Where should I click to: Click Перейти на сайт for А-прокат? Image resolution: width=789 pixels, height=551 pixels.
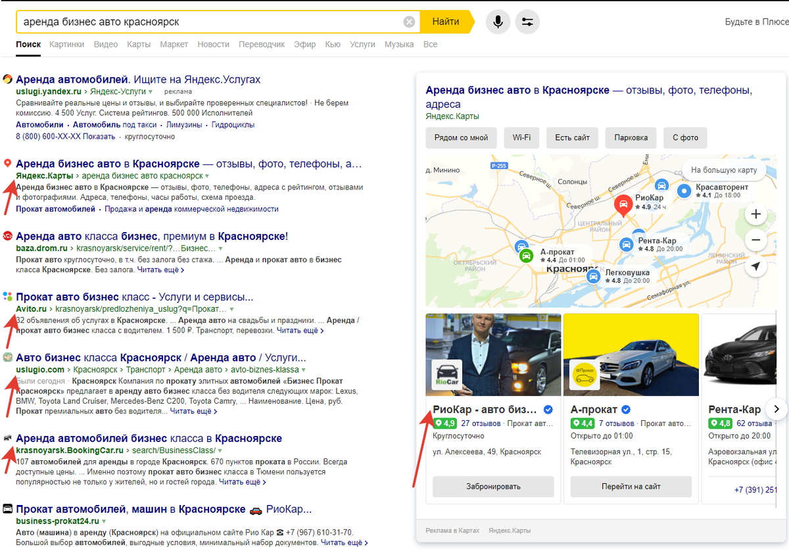[x=631, y=487]
